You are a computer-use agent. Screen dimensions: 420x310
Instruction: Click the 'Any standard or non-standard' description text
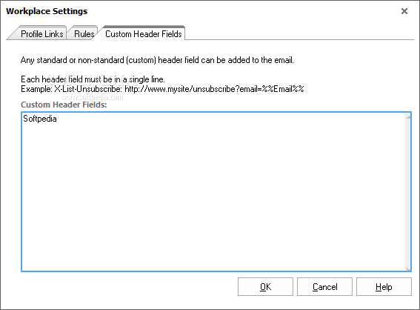pos(157,60)
